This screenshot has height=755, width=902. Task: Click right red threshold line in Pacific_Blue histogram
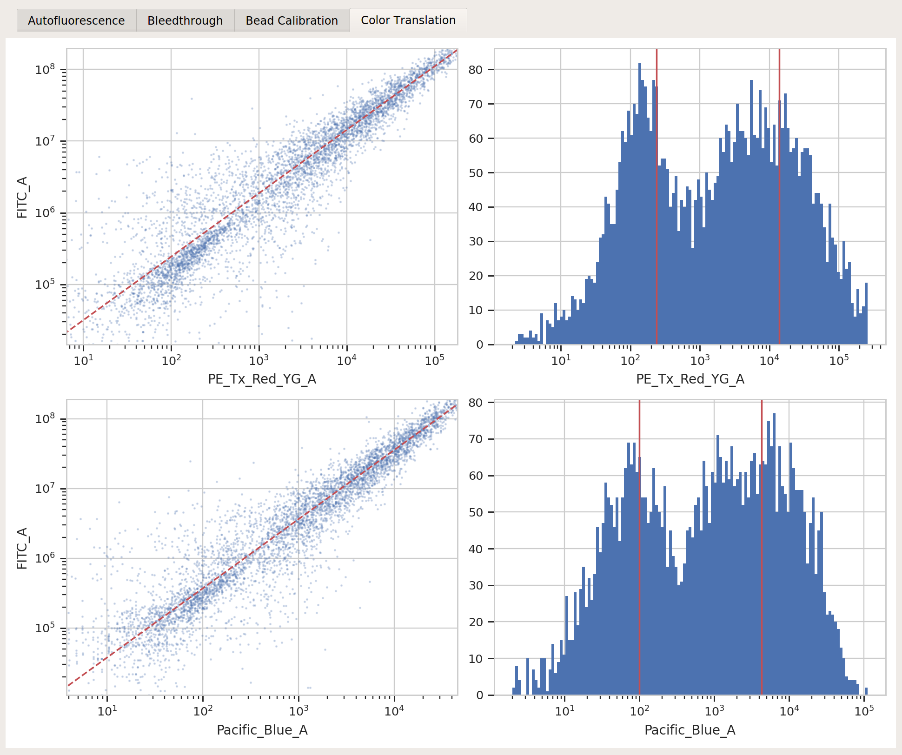tap(762, 547)
